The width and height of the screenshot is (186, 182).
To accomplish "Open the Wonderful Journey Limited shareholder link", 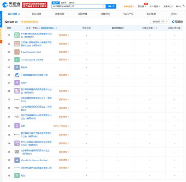I will 34,160.
